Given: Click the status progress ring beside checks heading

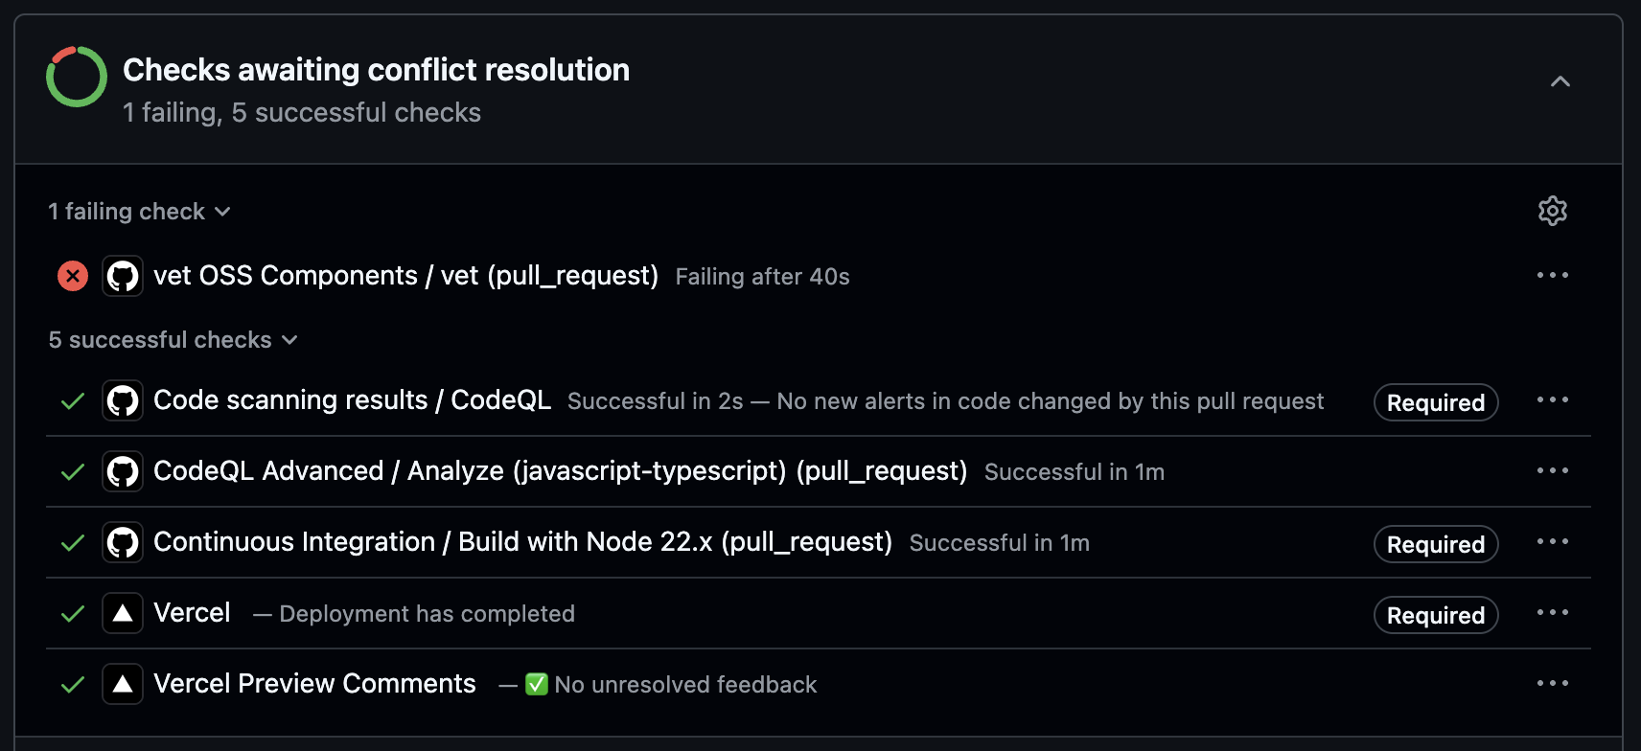Looking at the screenshot, I should [77, 77].
